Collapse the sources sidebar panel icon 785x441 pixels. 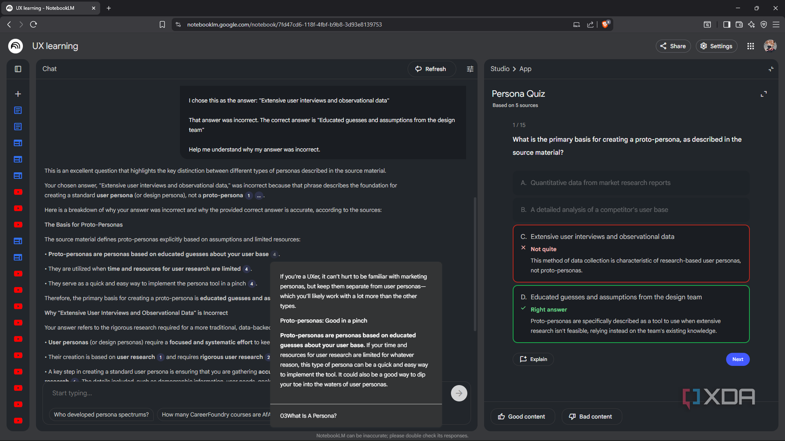(x=18, y=69)
